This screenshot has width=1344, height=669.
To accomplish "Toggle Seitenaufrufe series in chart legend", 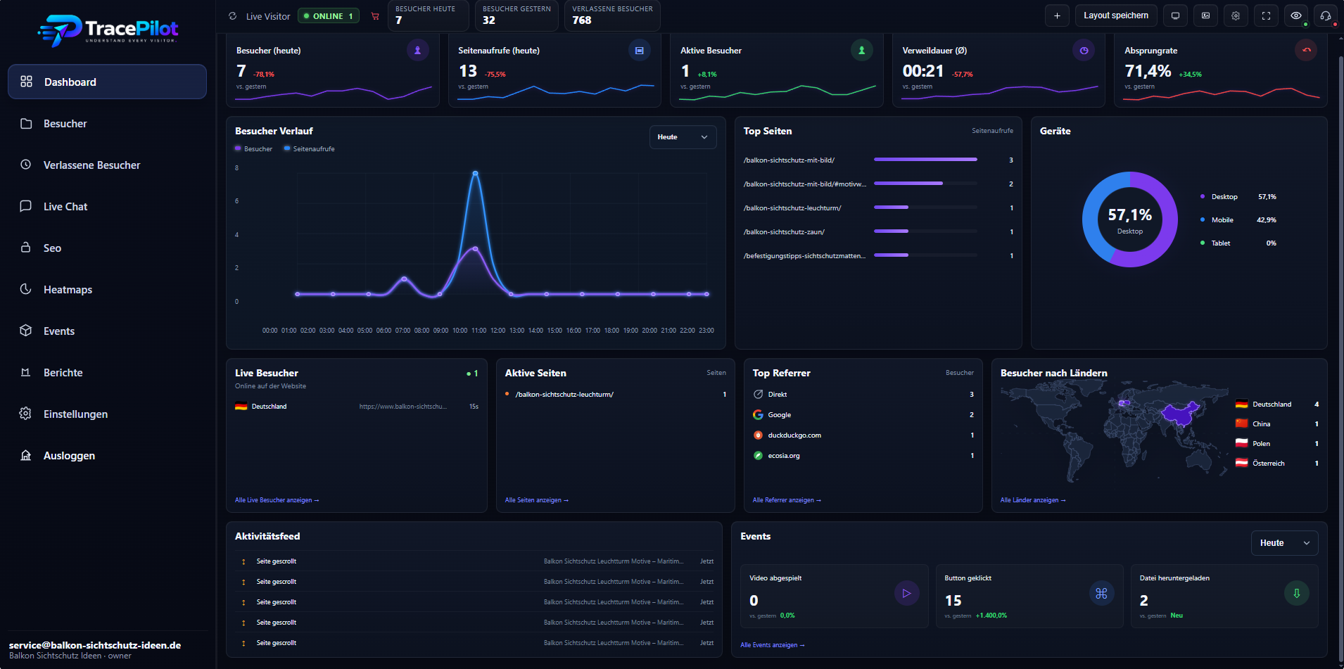I will point(309,149).
